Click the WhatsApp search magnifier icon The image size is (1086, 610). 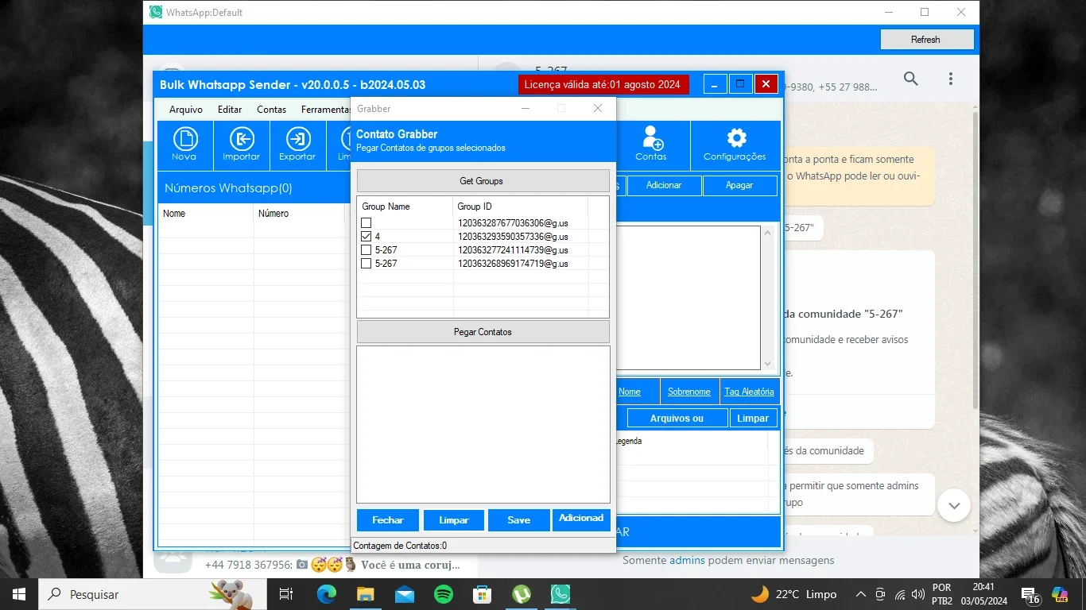tap(911, 79)
